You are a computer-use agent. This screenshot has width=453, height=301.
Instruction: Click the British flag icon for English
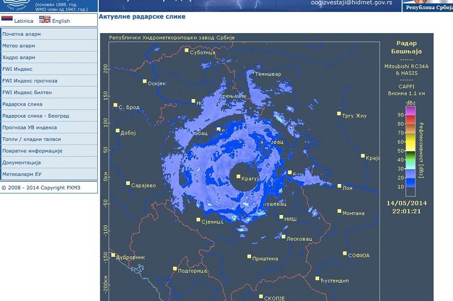45,19
